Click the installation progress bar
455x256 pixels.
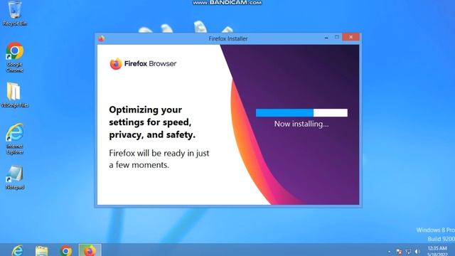coord(301,112)
